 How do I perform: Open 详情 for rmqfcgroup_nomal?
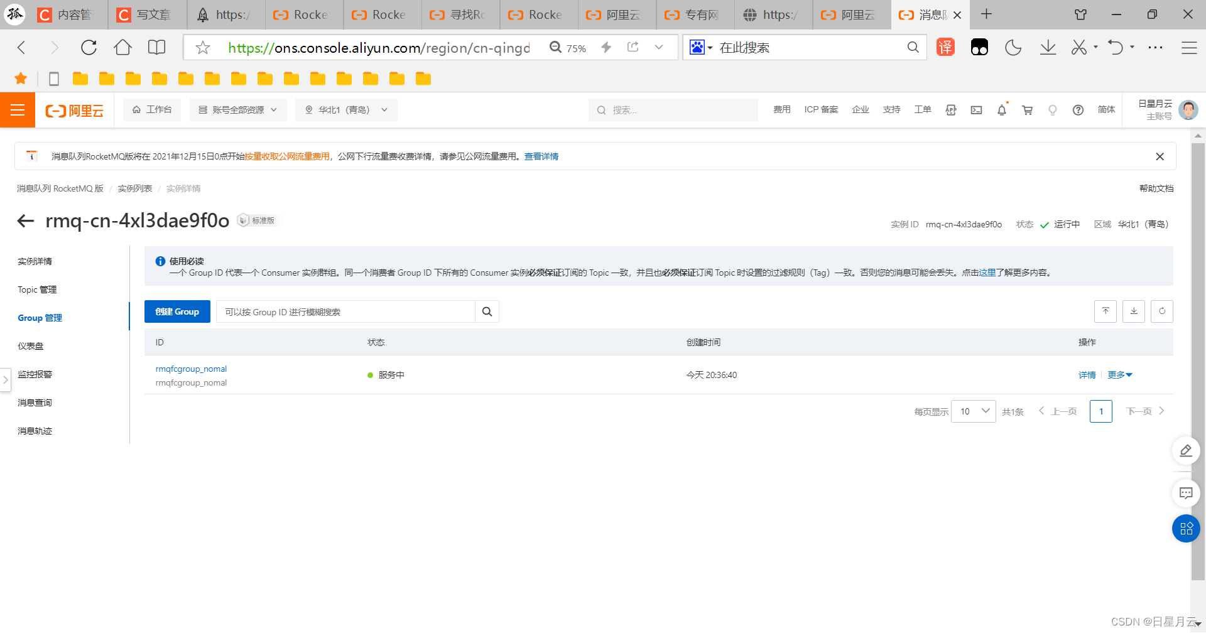[x=1087, y=375]
